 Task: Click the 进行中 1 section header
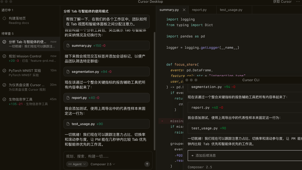pos(7,10)
